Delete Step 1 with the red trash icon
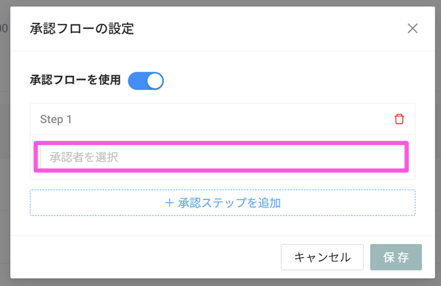This screenshot has height=286, width=441. pos(399,119)
